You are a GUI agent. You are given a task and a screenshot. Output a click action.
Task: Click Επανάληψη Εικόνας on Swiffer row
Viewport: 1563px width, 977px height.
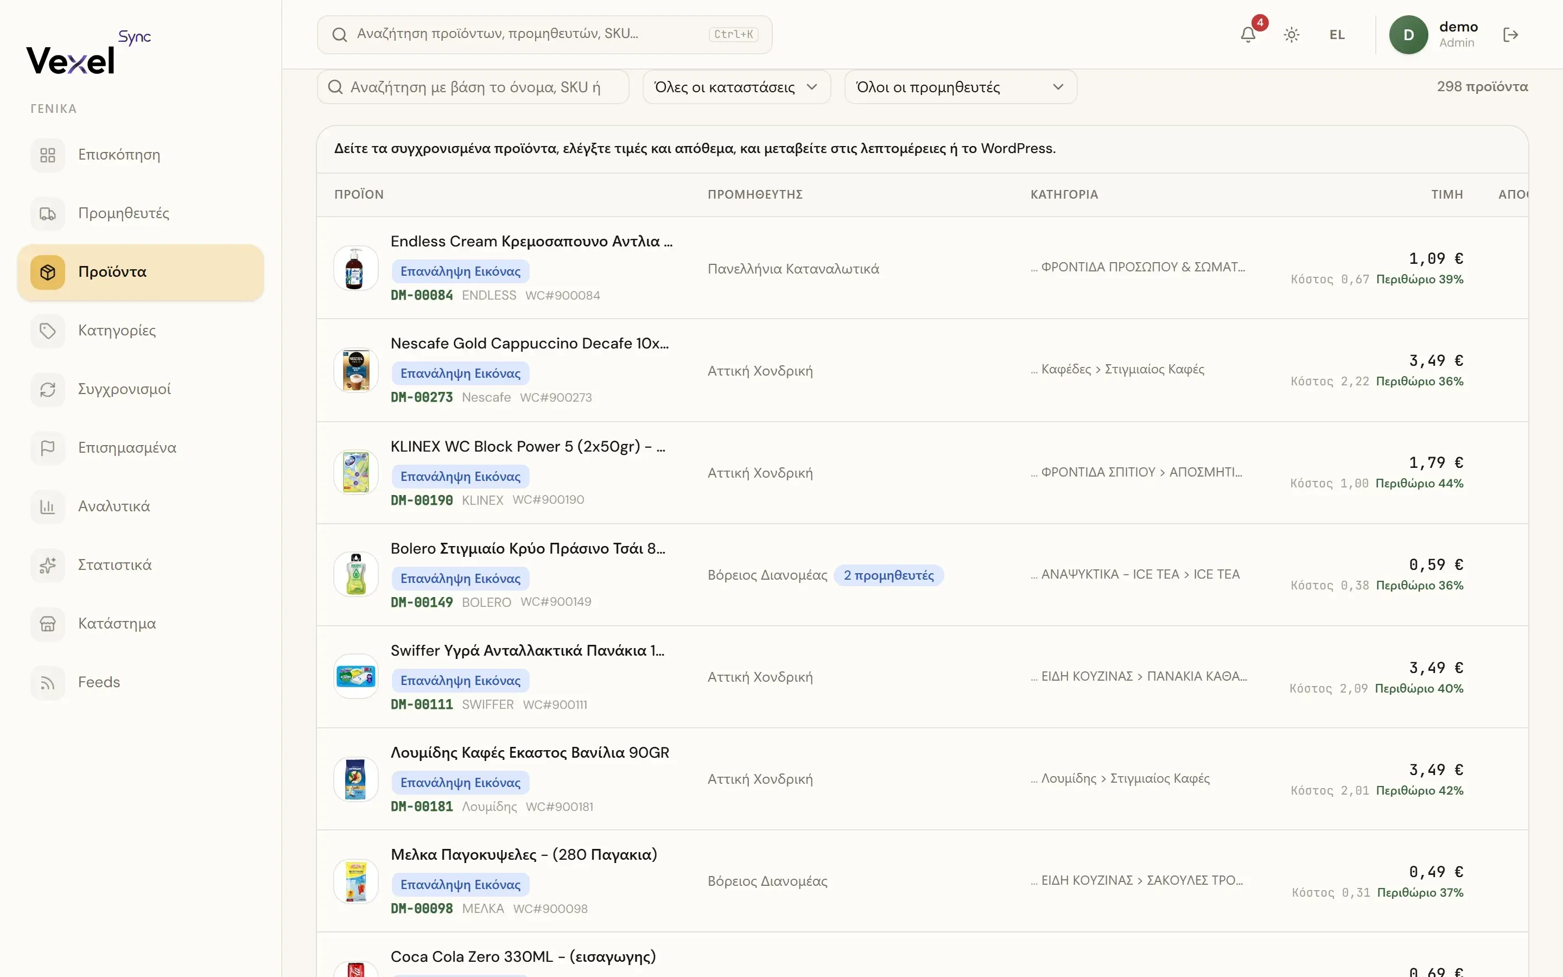461,681
